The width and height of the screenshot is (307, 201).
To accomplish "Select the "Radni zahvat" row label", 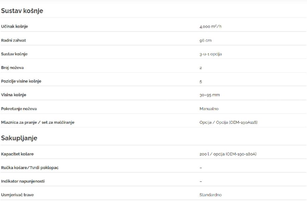I will pyautogui.click(x=13, y=40).
